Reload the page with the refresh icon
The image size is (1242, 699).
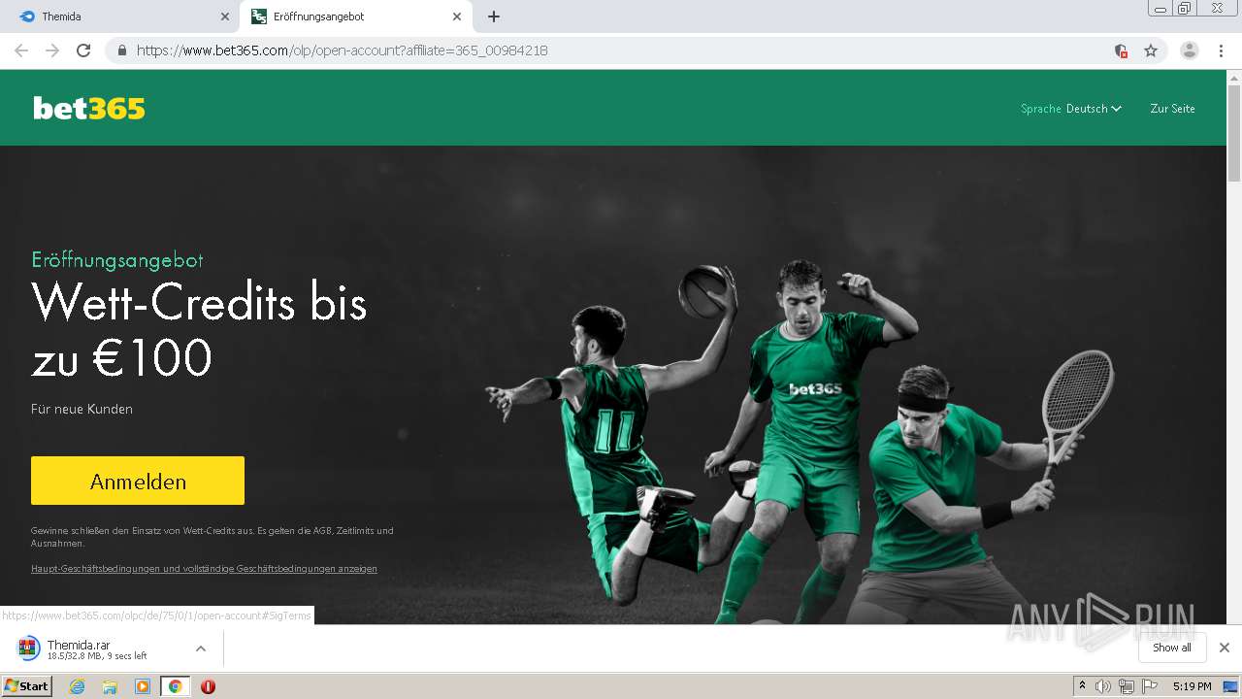pos(83,50)
